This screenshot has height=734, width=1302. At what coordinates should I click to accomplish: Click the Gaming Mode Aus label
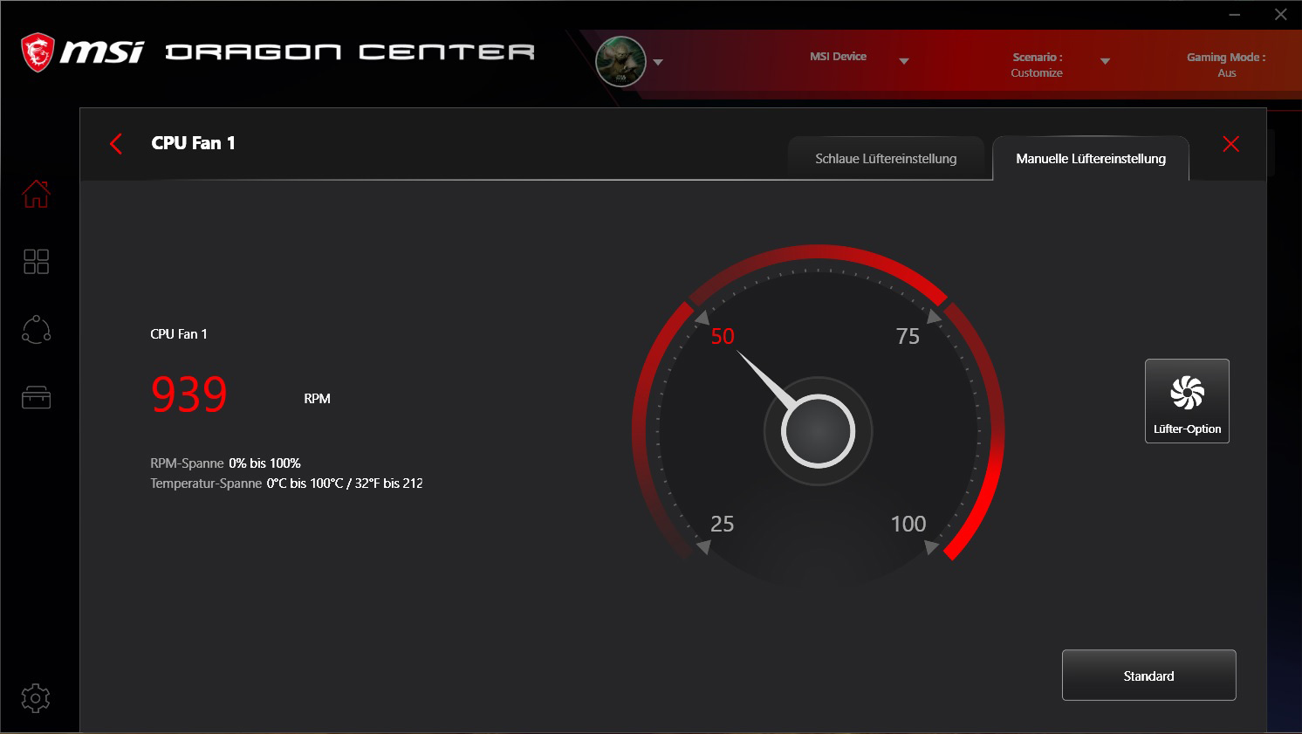pyautogui.click(x=1226, y=65)
